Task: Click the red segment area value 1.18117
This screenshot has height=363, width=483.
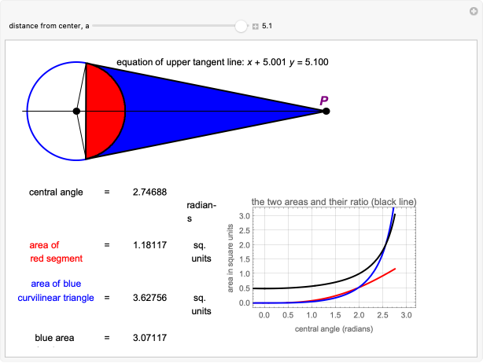Action: tap(149, 245)
